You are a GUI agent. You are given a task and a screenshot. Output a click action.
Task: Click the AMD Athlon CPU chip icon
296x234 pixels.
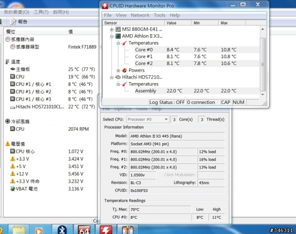pyautogui.click(x=118, y=36)
